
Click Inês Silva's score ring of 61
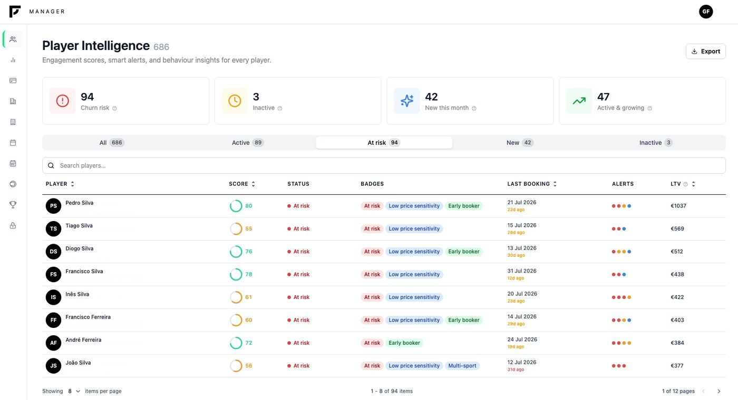[x=236, y=297]
